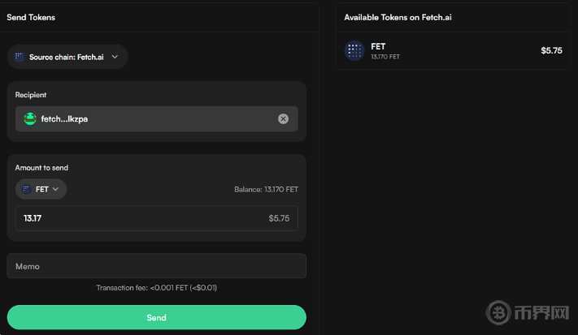Click the 13.17 amount input value
This screenshot has height=335, width=578.
[33, 218]
